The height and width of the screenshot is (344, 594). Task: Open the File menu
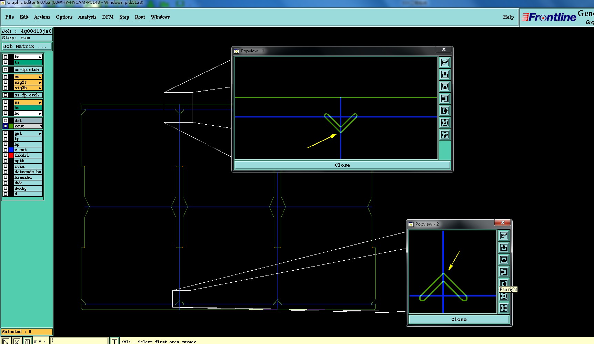(x=10, y=17)
